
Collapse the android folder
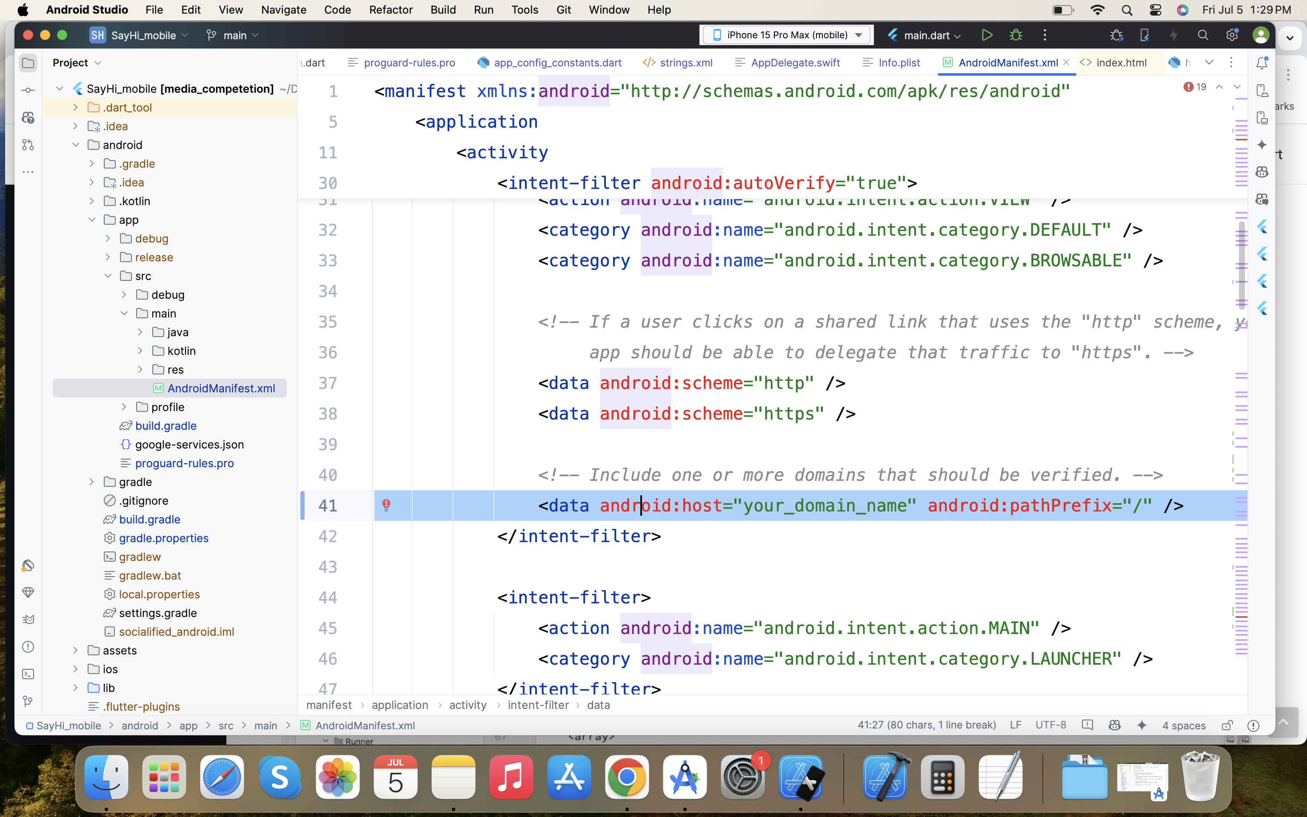[76, 145]
